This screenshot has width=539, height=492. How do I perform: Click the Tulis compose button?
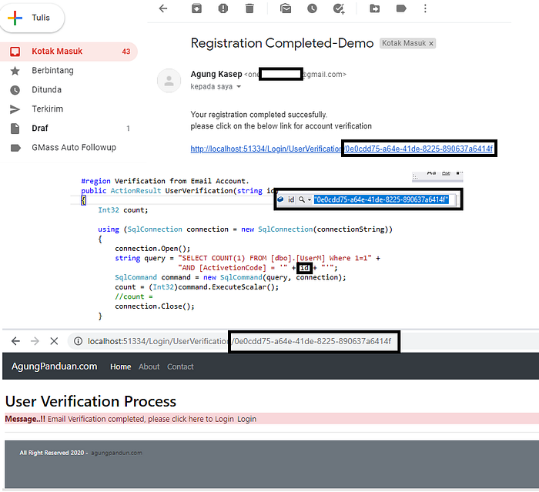[32, 18]
